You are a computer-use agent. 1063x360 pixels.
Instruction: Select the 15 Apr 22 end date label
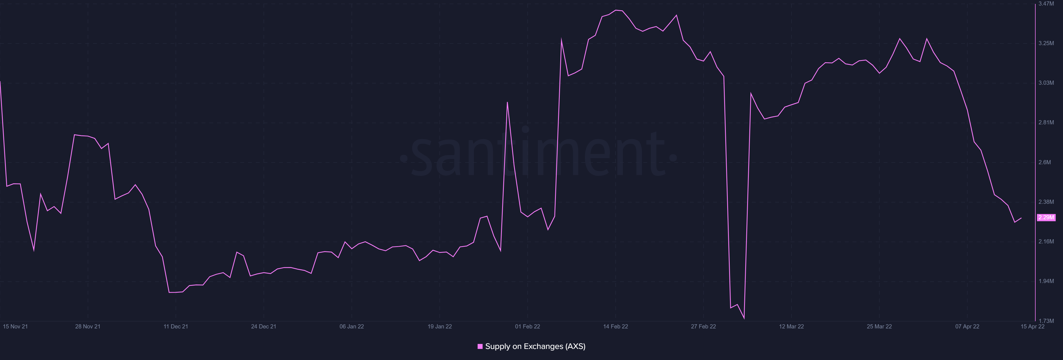tap(1033, 326)
